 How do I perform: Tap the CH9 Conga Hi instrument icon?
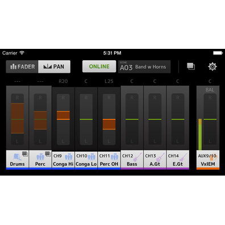(69, 156)
